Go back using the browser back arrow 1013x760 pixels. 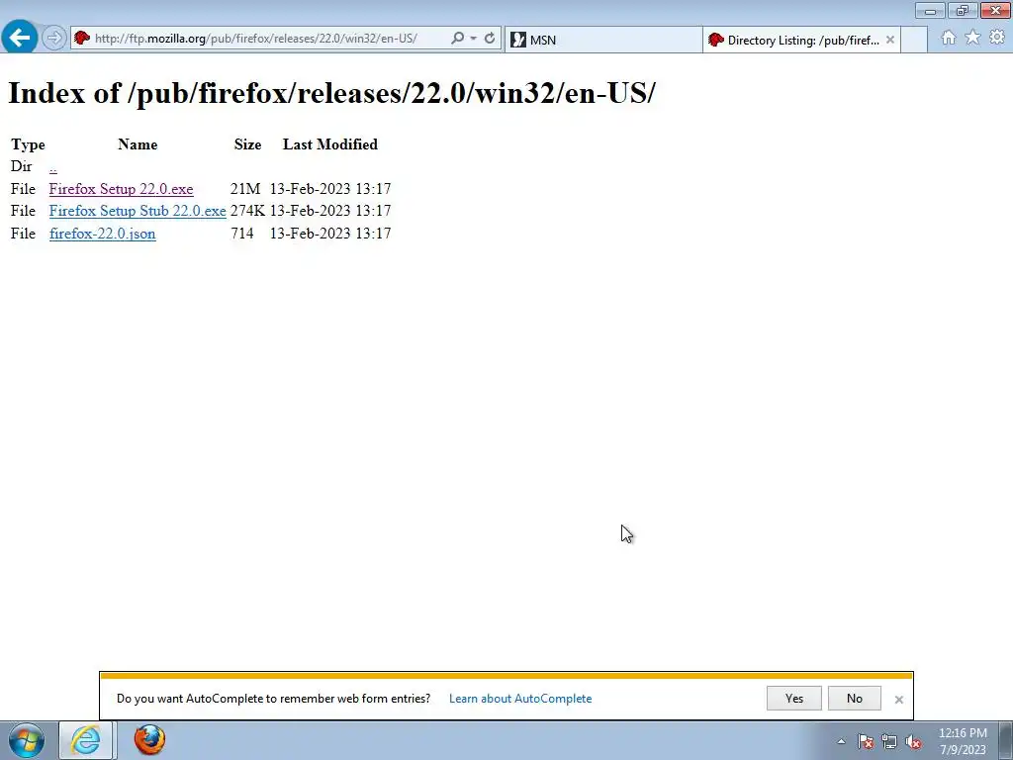click(x=20, y=38)
